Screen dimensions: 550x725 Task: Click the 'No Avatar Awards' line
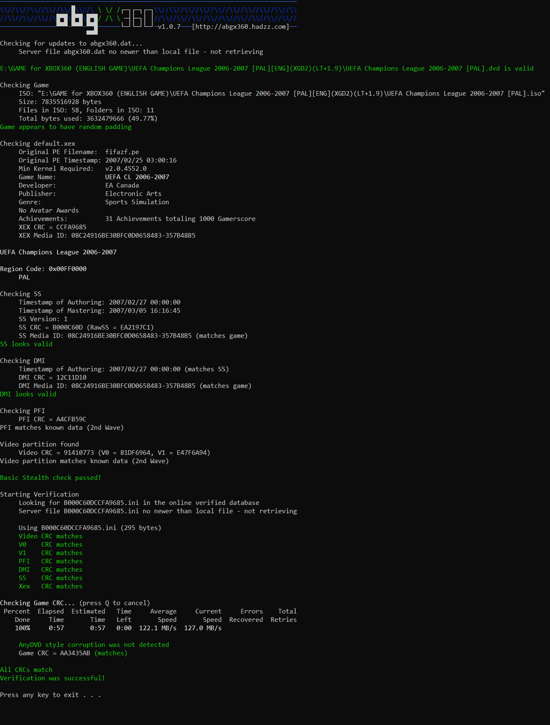49,210
